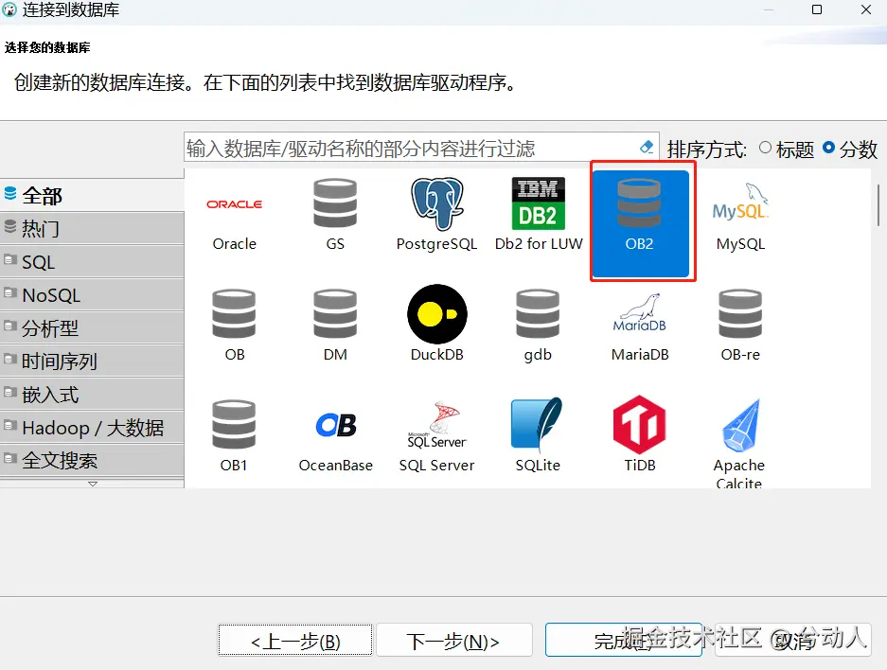887x670 pixels.
Task: Choose the MariaDB database driver
Action: pos(638,322)
